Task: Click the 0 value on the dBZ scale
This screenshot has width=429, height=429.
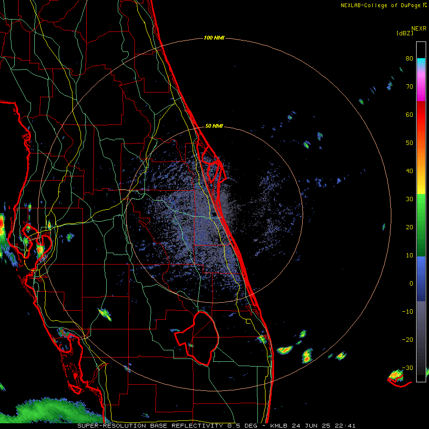Action: [x=411, y=284]
